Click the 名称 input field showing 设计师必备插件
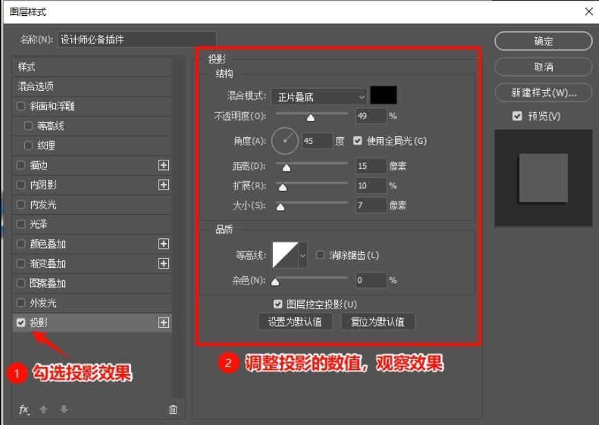 [138, 39]
